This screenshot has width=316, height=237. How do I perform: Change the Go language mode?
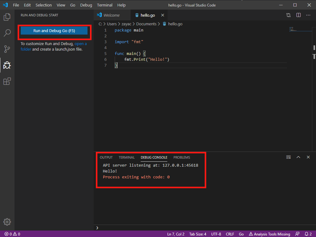tap(241, 234)
